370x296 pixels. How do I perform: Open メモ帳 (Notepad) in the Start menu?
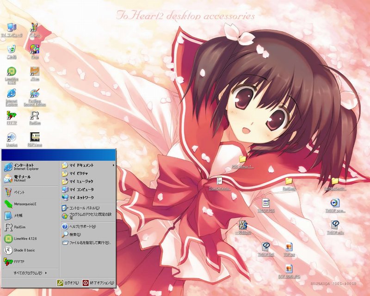pos(31,216)
